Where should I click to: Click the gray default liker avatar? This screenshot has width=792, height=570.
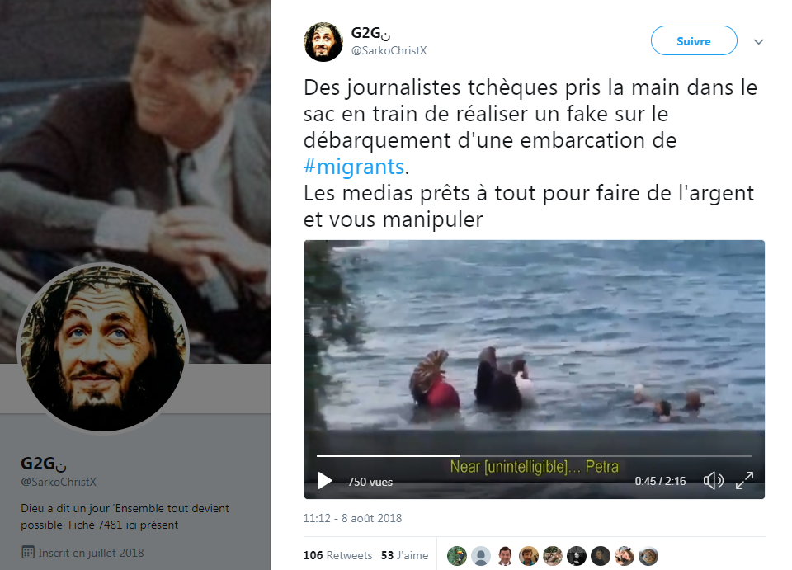pyautogui.click(x=481, y=556)
